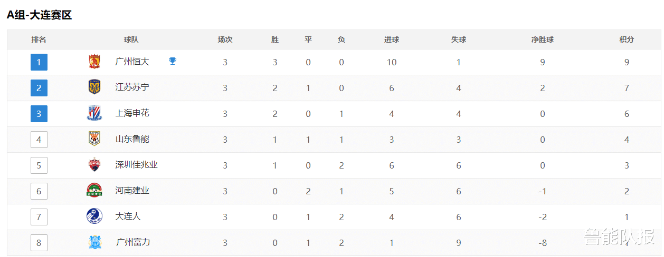Image resolution: width=664 pixels, height=257 pixels.
Task: Click the Shanghai Shenhua (上海申花) team logo
Action: [94, 113]
